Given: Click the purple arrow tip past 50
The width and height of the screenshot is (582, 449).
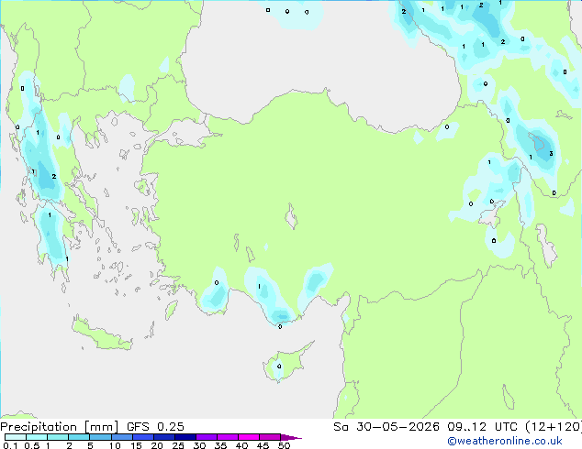Looking at the screenshot, I should coord(291,437).
